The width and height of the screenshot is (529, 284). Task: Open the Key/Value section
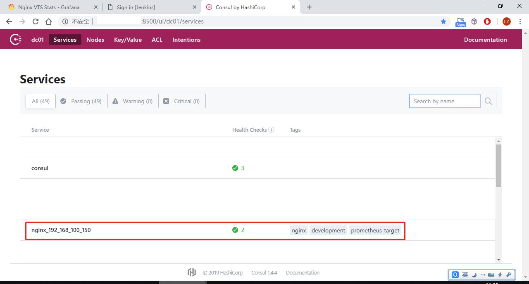point(128,40)
